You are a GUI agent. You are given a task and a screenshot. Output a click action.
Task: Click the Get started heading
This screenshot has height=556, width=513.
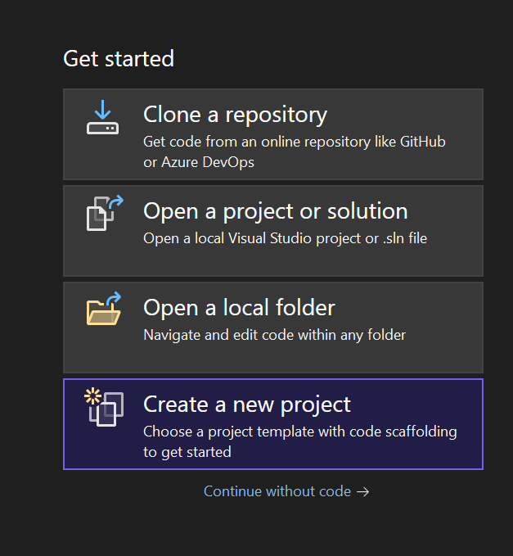[119, 58]
